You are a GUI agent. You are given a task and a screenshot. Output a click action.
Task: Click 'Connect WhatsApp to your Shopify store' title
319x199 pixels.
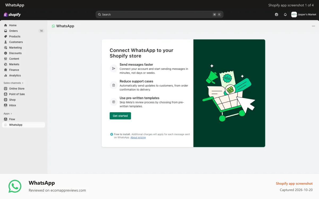click(141, 53)
